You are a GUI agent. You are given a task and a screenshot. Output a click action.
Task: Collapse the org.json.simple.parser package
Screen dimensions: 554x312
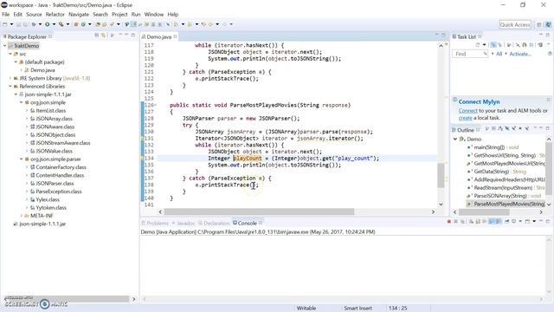click(21, 159)
